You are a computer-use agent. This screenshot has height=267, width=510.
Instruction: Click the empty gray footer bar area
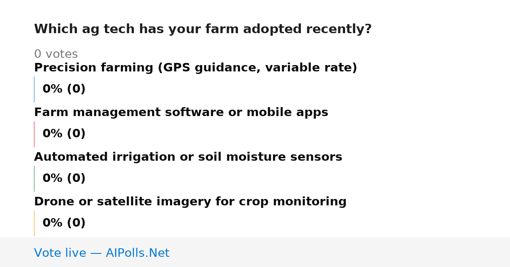coord(340,252)
